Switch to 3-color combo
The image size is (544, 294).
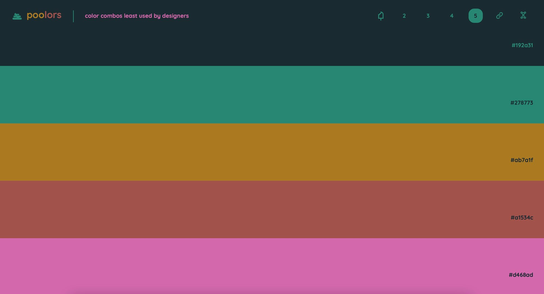point(428,16)
